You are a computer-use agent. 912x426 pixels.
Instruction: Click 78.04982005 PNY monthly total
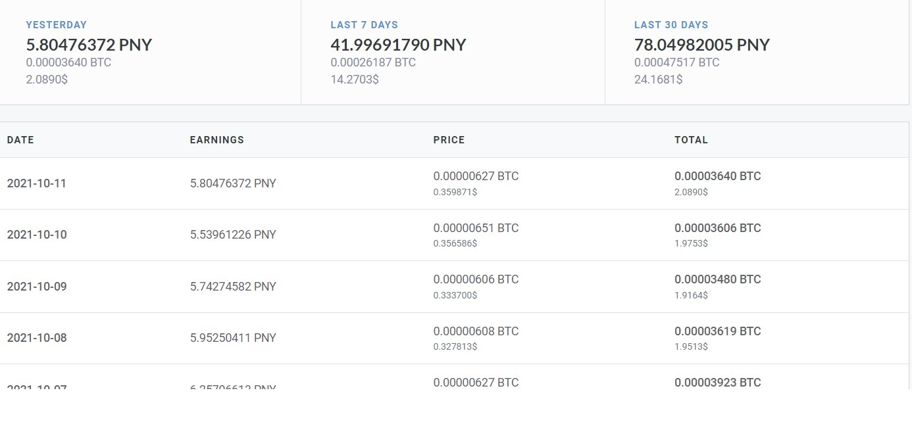pos(702,45)
